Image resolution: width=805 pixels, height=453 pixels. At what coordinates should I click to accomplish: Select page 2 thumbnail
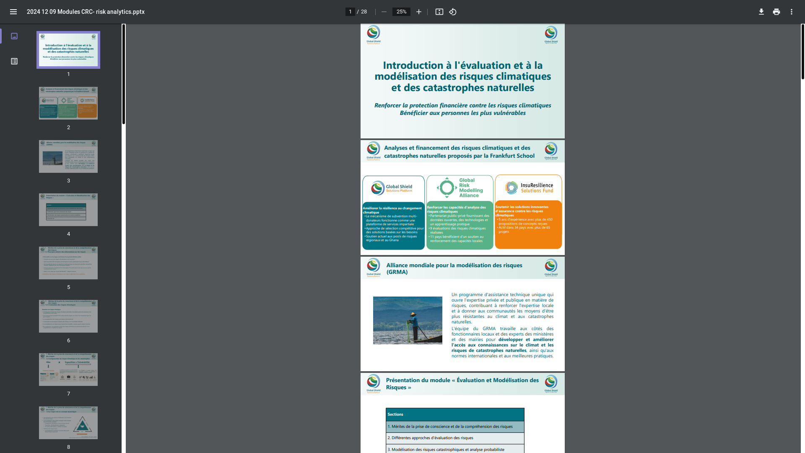pyautogui.click(x=68, y=103)
